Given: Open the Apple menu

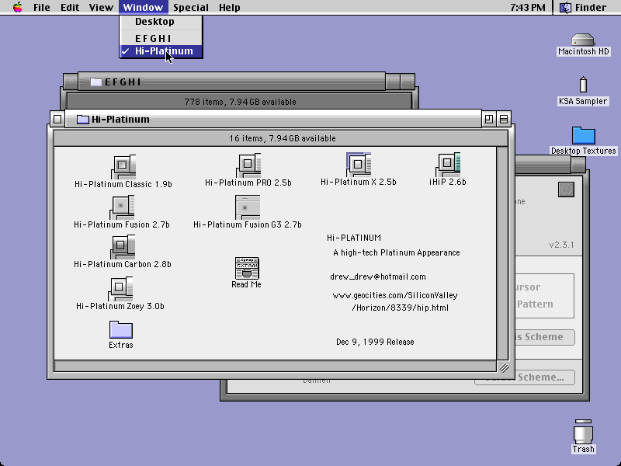Looking at the screenshot, I should [17, 7].
